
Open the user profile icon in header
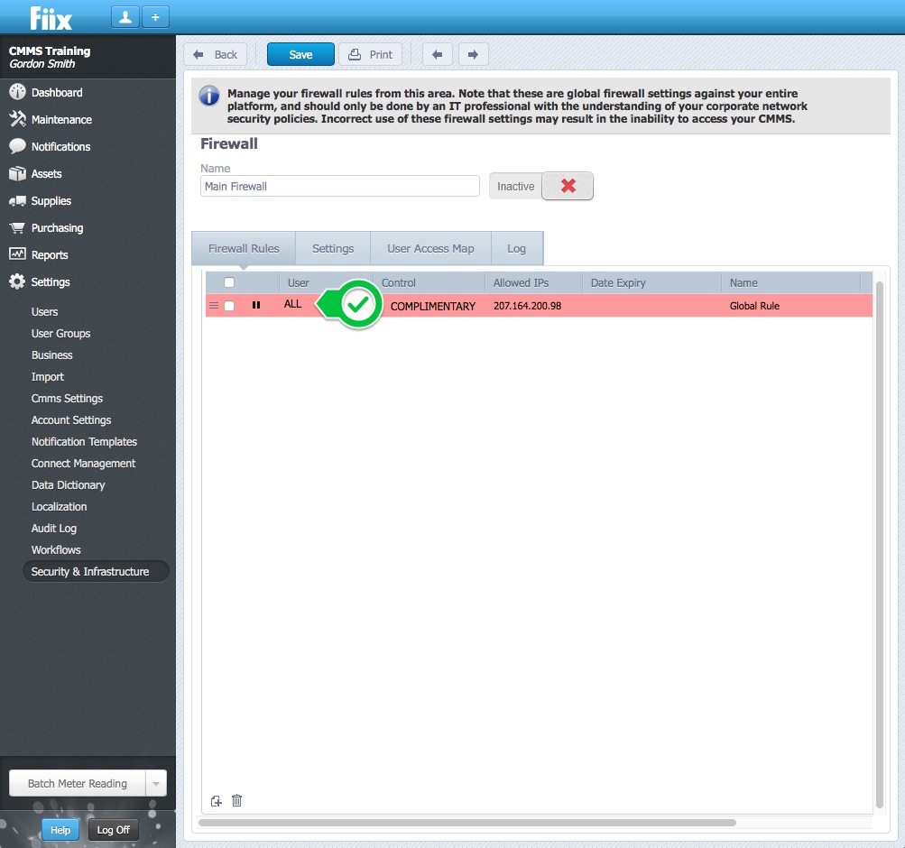pos(125,17)
